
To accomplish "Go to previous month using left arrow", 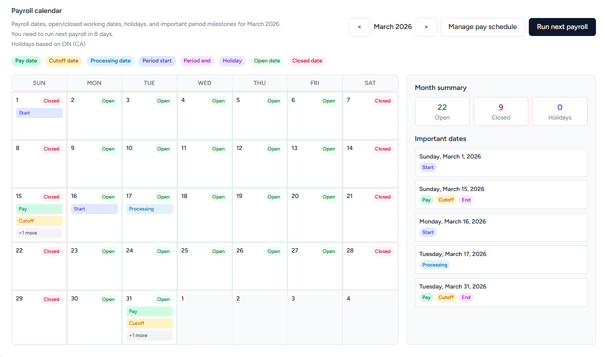I will click(x=359, y=27).
